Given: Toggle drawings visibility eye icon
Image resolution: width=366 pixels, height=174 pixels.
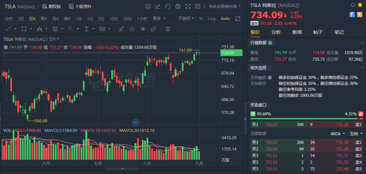Looking at the screenshot, I should (143, 29).
